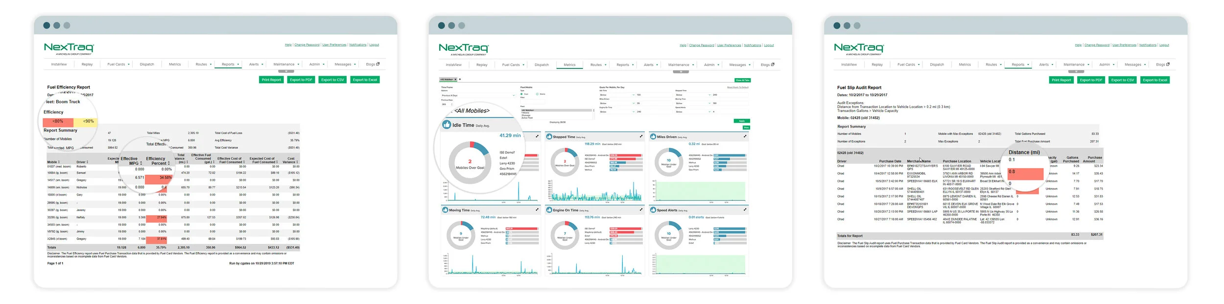Click the Engine On Time thumbs-up icon

[549, 210]
